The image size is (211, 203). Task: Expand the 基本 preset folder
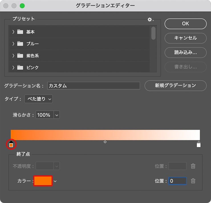tap(13, 32)
